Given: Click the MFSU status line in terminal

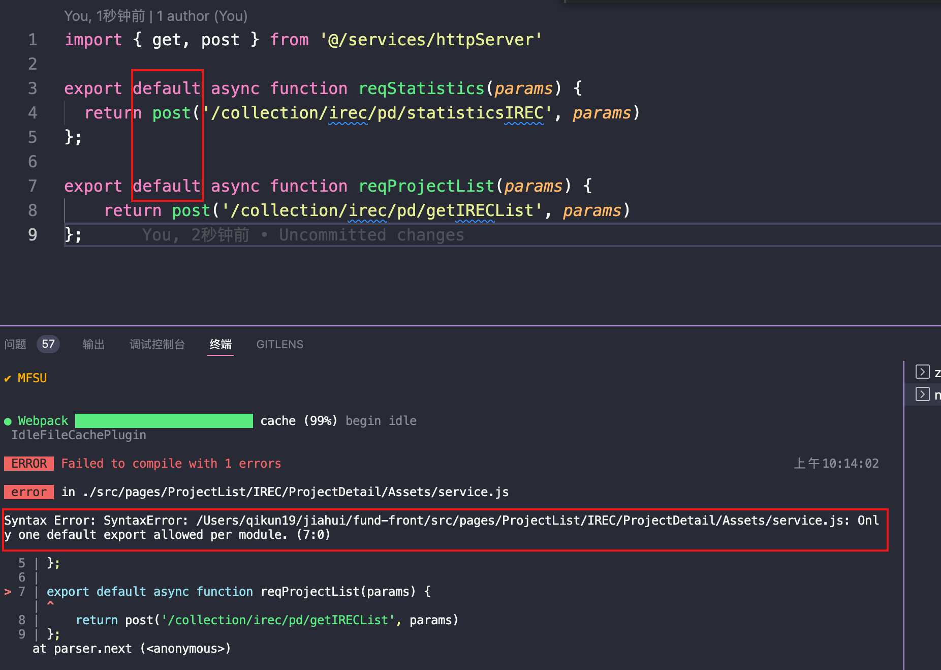Looking at the screenshot, I should pos(25,378).
